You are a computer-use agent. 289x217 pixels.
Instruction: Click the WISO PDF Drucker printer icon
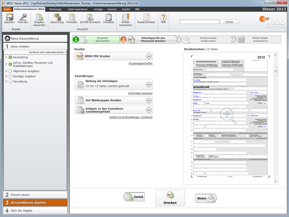(x=80, y=56)
